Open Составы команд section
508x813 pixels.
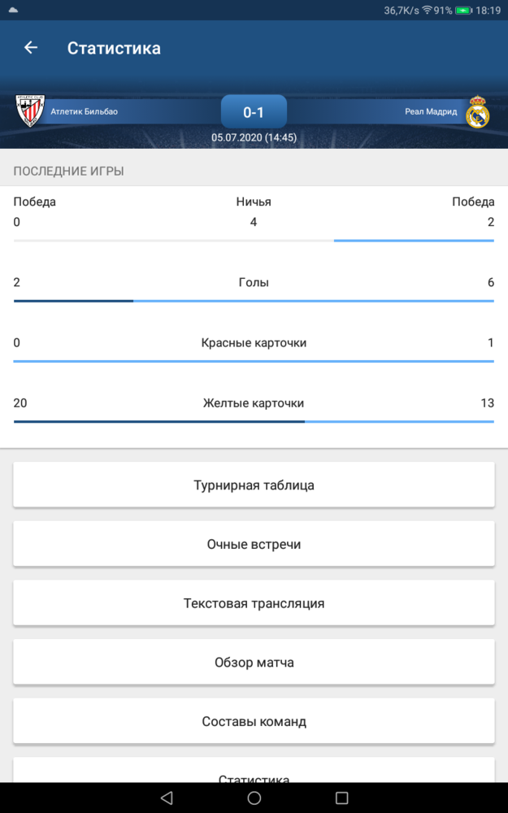254,721
